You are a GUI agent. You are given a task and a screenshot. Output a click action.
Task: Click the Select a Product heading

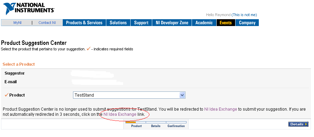tap(19, 64)
